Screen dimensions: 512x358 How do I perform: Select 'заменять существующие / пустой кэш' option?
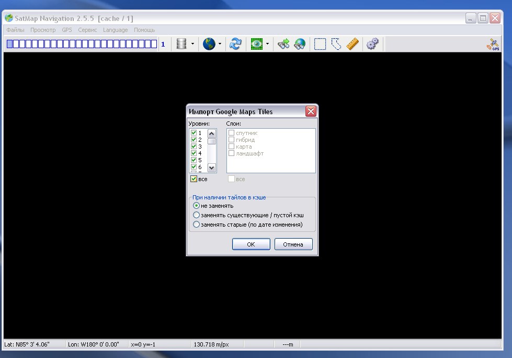(x=196, y=215)
